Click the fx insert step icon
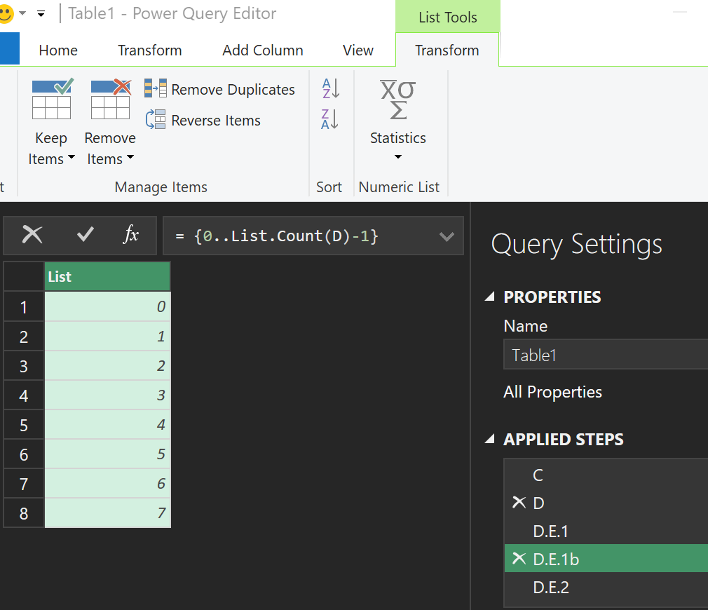This screenshot has height=610, width=708. (x=131, y=234)
